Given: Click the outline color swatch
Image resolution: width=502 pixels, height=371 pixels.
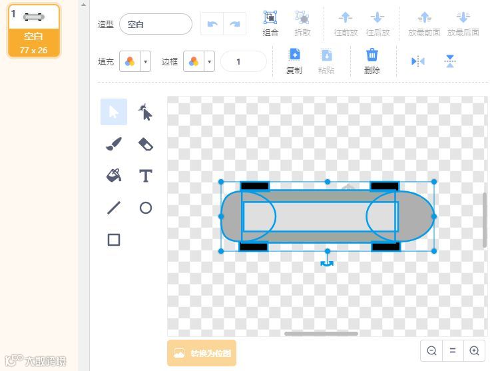Looking at the screenshot, I should coord(194,61).
